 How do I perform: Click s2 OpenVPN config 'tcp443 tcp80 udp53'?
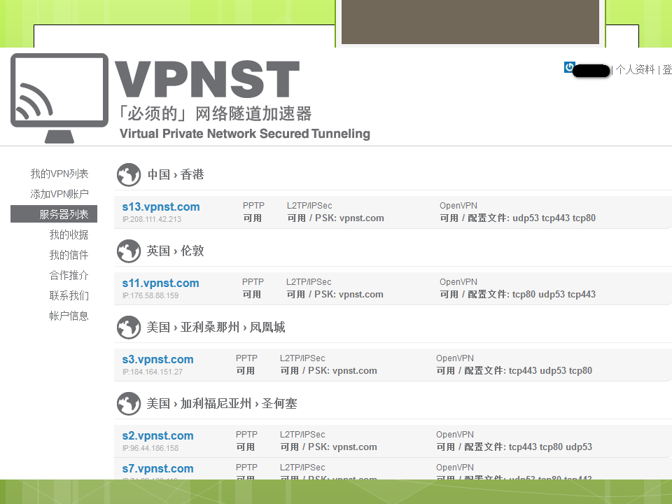point(551,447)
